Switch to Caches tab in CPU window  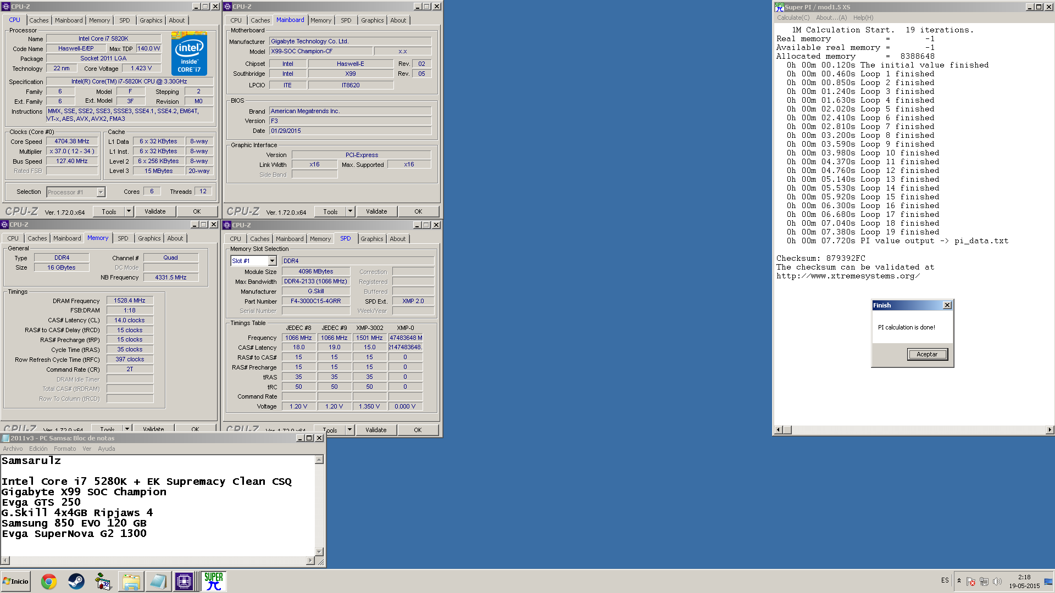click(38, 20)
